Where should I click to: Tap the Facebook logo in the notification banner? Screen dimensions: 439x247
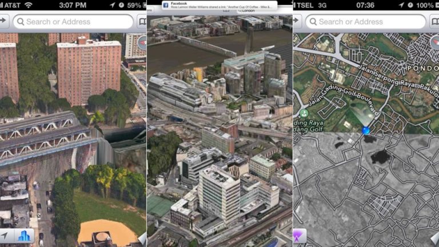[165, 5]
